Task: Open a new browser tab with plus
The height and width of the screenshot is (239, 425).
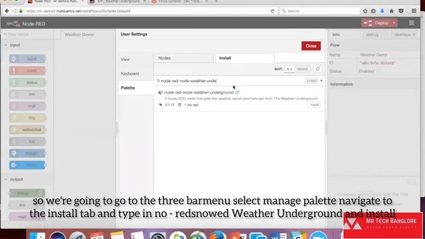Action: [x=216, y=1]
